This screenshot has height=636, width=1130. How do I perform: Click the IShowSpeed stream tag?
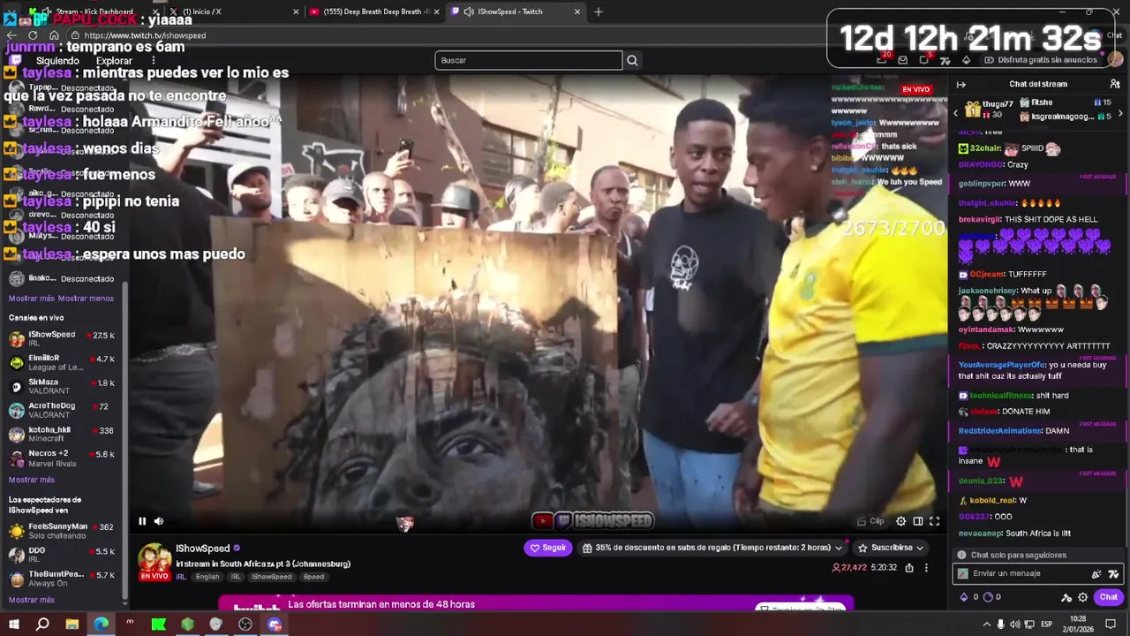tap(271, 577)
